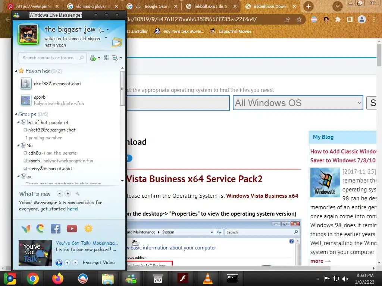Switch to 'inkball.exe File Do' tab

coord(212,6)
